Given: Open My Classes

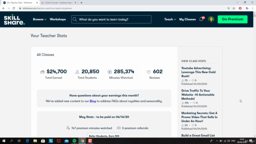Looking at the screenshot, I should (188, 19).
